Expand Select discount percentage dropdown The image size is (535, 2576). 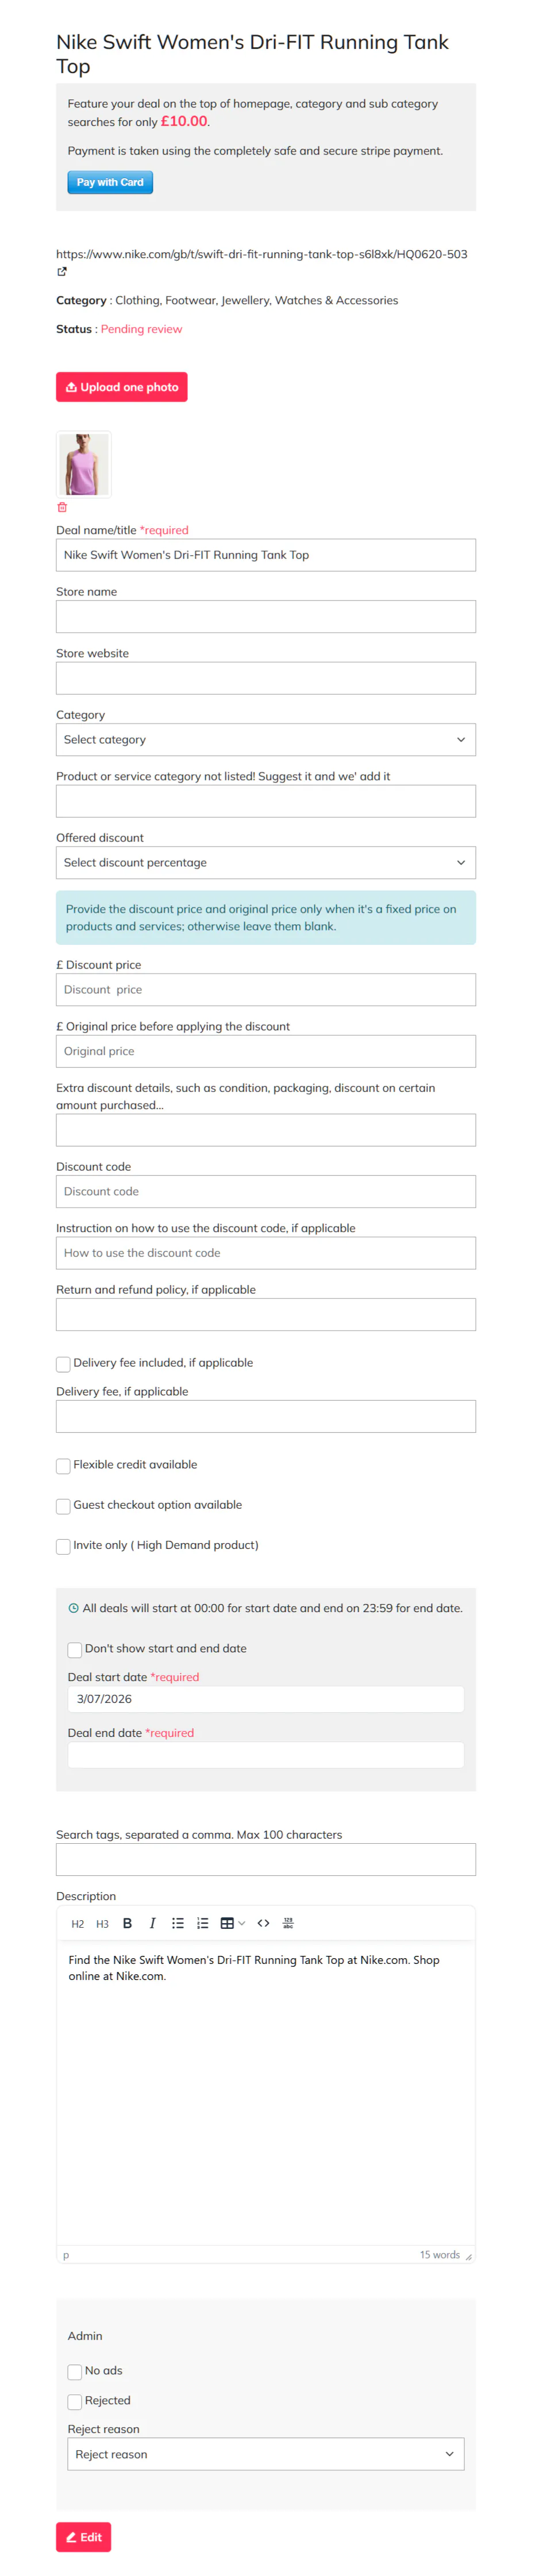coord(266,863)
